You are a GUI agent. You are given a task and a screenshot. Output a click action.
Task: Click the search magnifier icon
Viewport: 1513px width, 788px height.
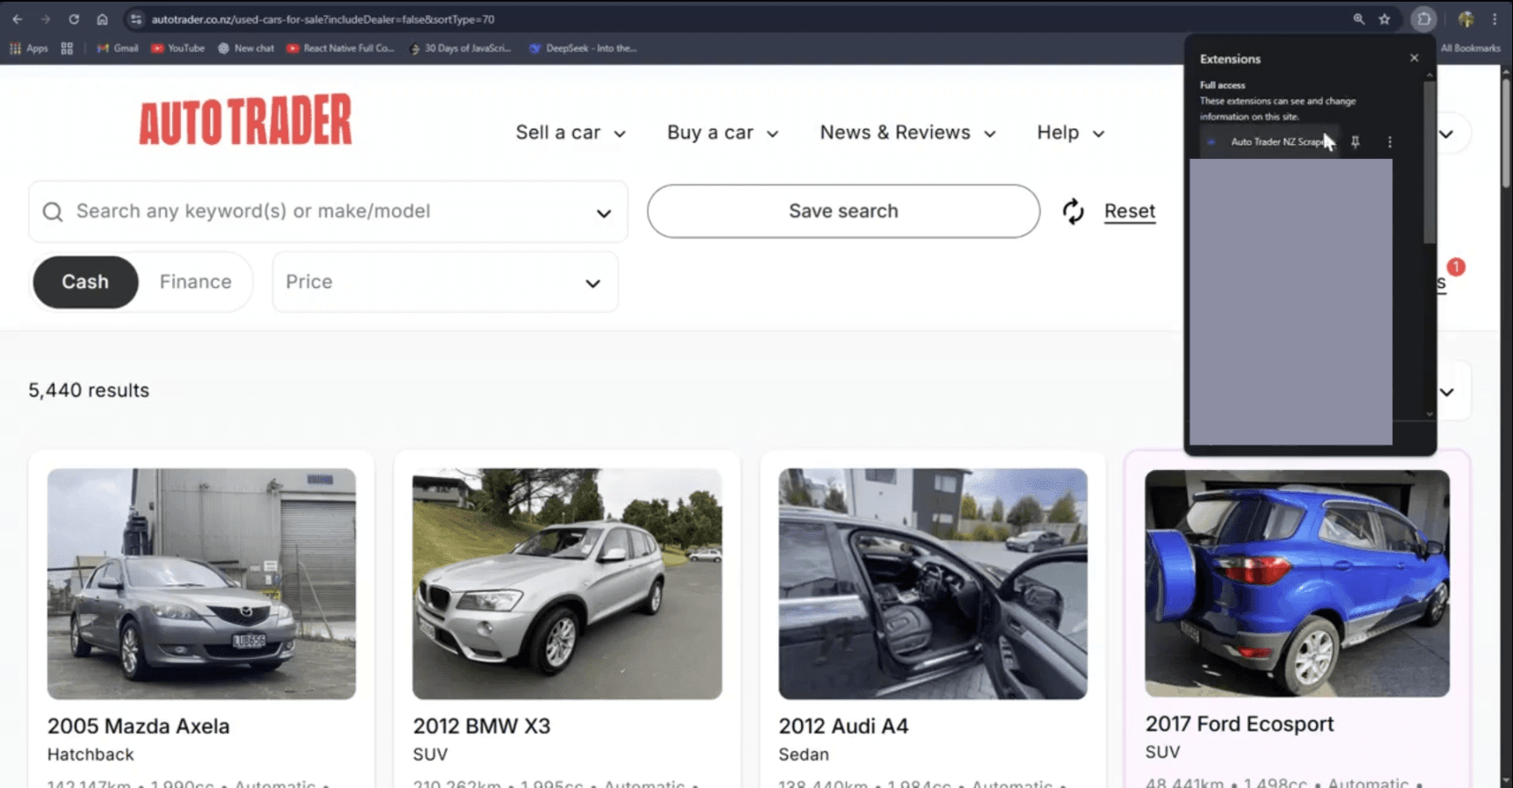coord(53,212)
